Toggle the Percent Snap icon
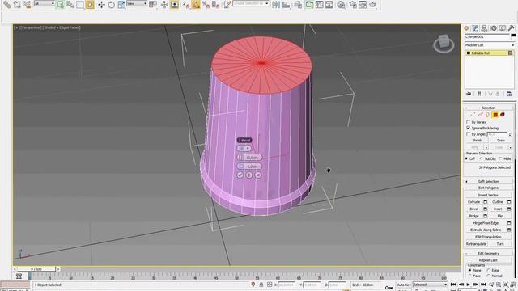The height and width of the screenshot is (291, 518). pos(206,5)
